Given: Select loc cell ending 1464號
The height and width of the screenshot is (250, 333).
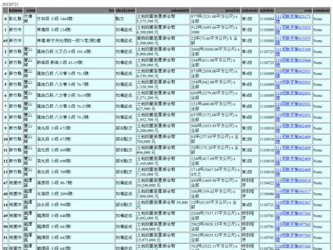Looking at the screenshot, I should (75, 19).
